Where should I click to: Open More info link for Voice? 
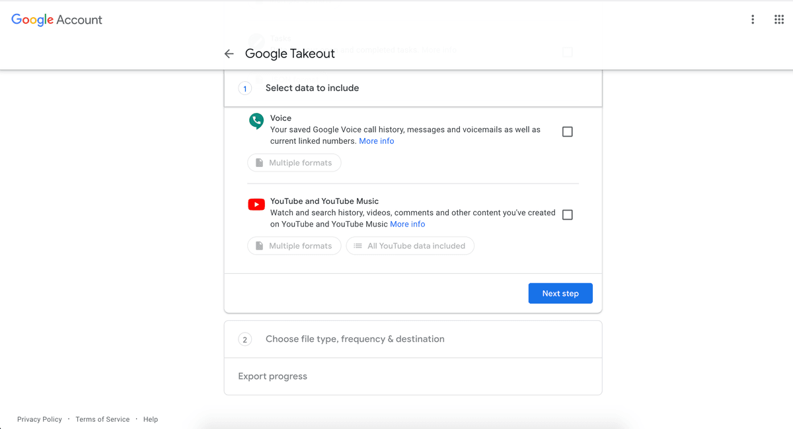point(376,141)
